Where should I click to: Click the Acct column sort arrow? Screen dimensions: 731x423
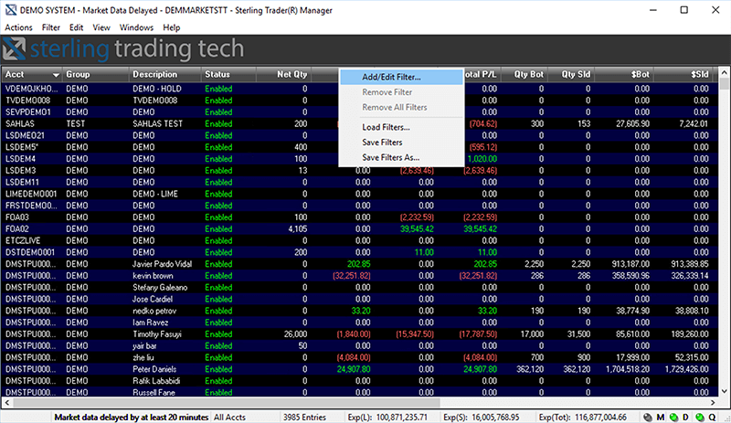(x=56, y=75)
